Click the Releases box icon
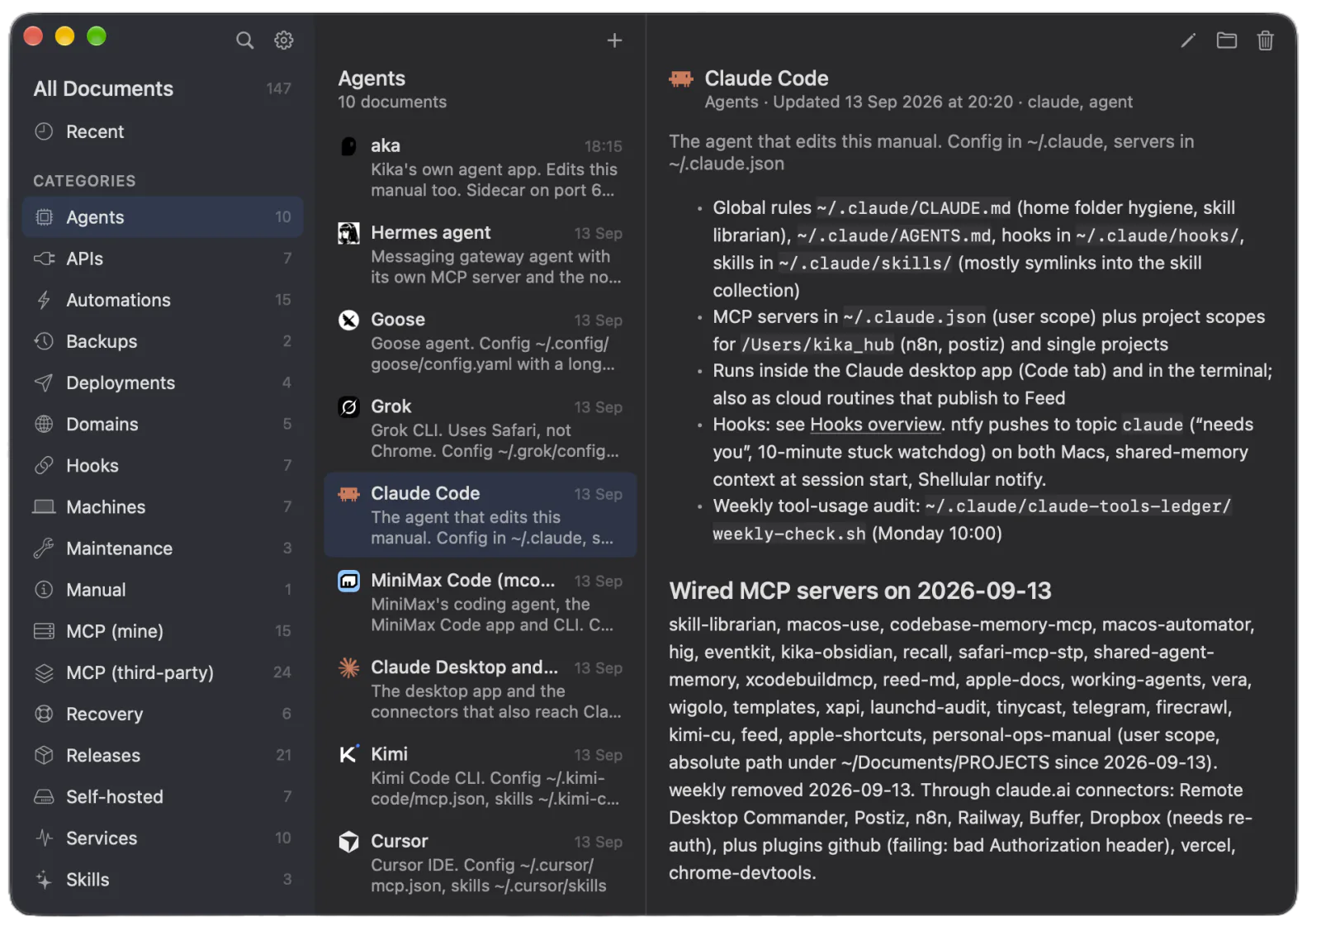 click(44, 755)
